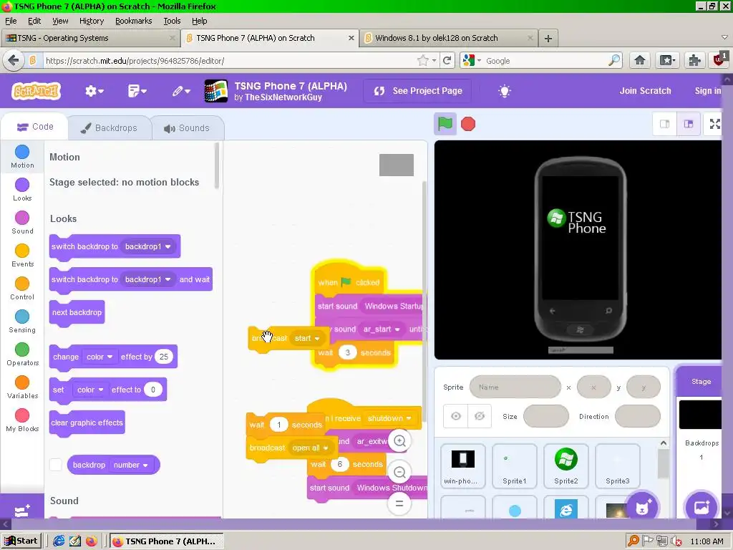Switch to the Sounds tab
The height and width of the screenshot is (550, 733).
click(187, 128)
